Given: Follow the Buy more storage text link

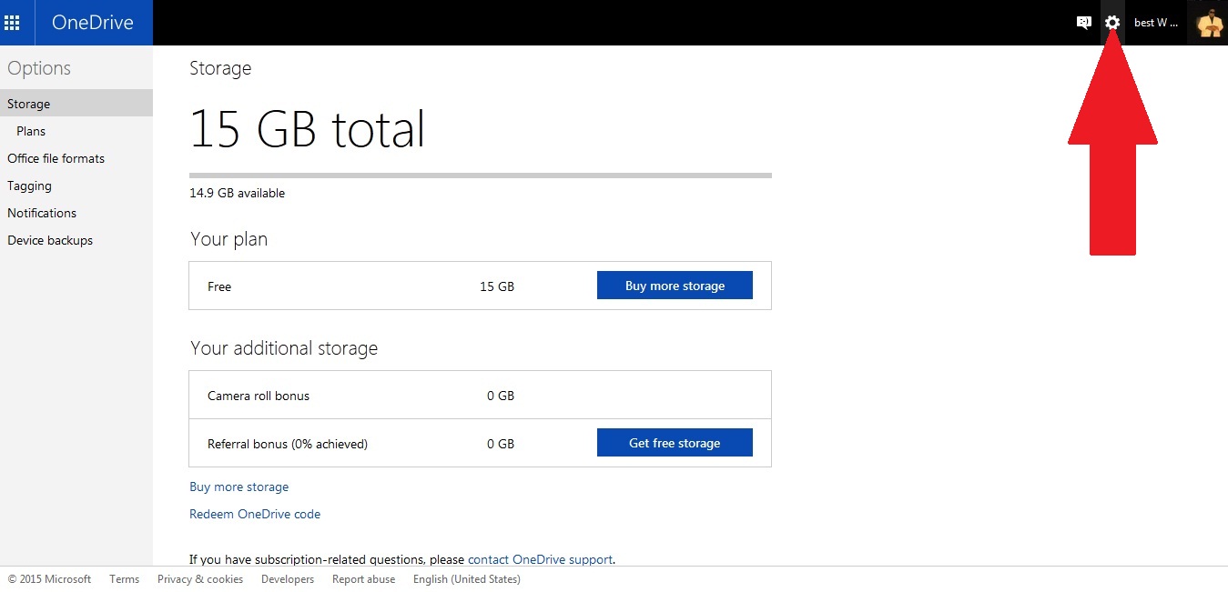Looking at the screenshot, I should [x=238, y=487].
